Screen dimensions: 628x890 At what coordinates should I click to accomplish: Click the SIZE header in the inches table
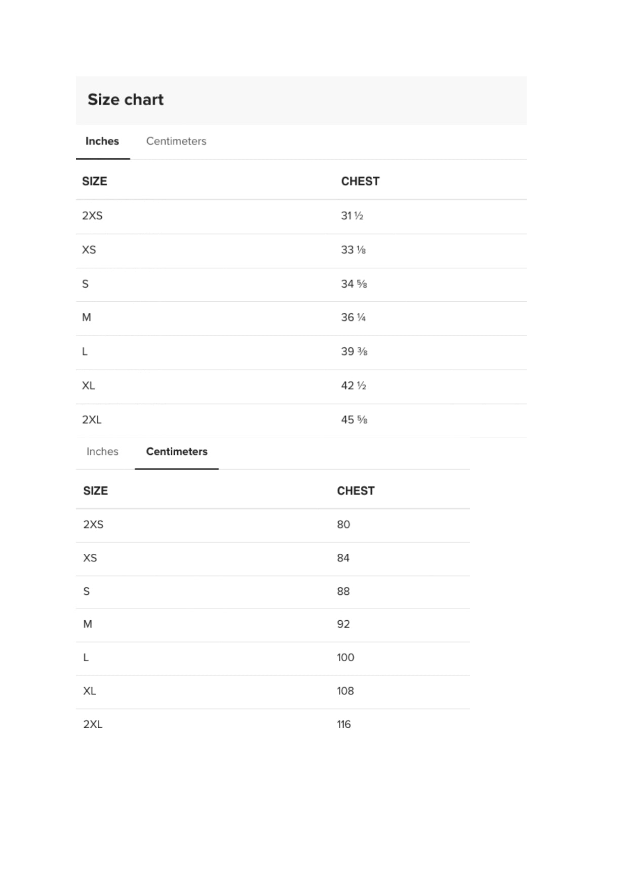95,182
